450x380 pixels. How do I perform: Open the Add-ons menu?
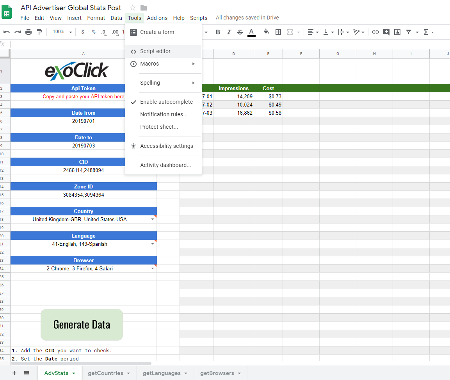point(157,18)
